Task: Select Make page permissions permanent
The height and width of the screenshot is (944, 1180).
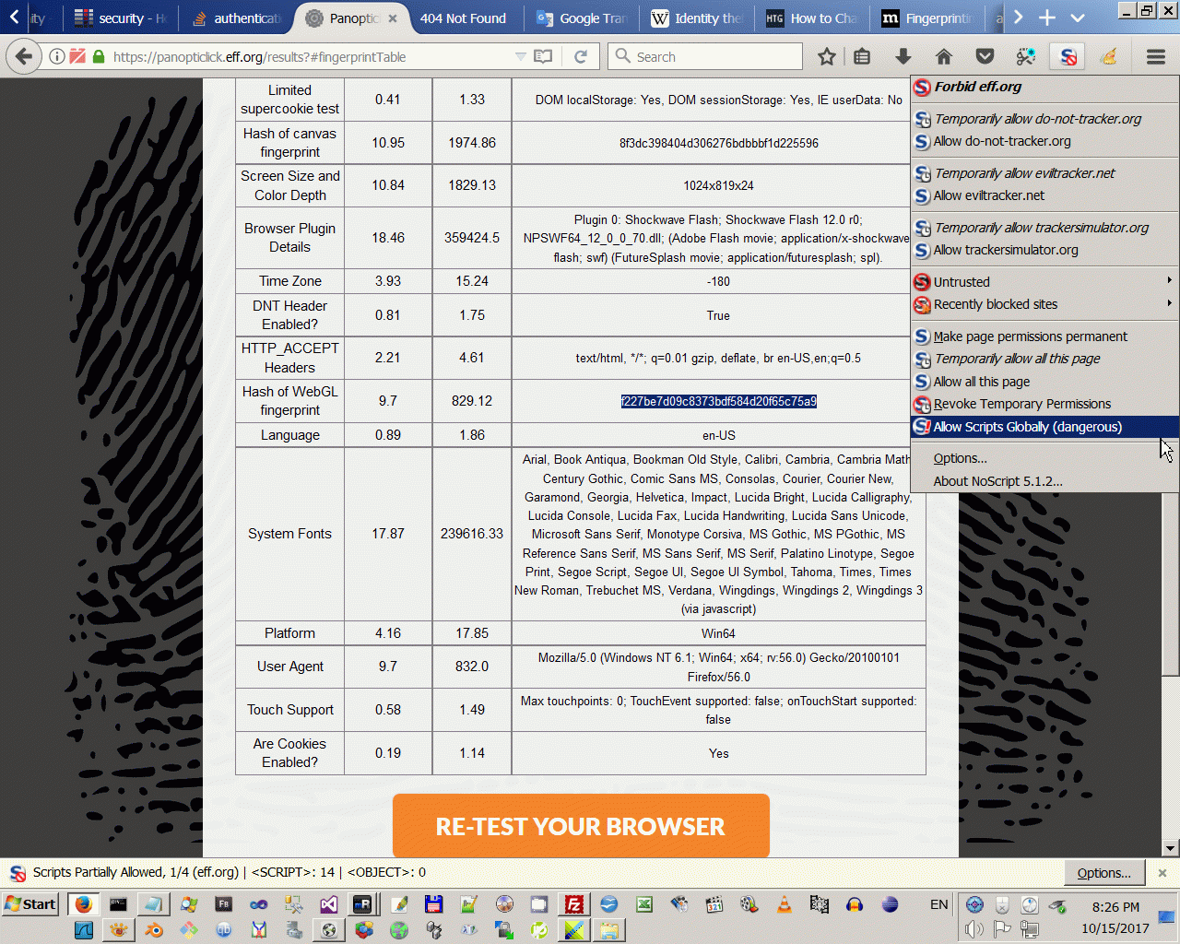Action: 1044,336
